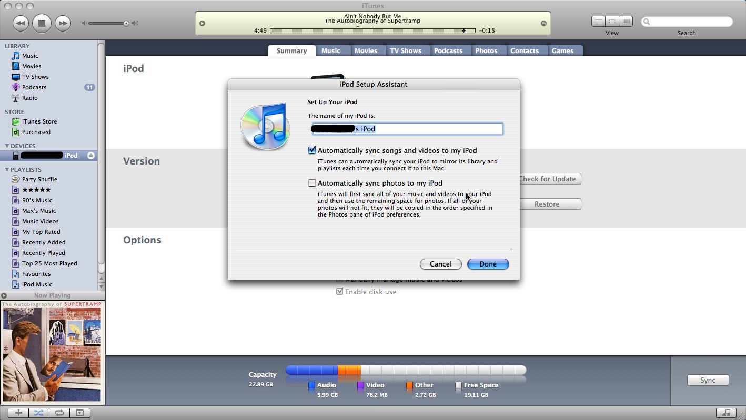Click the low volume speaker icon
Image resolution: width=746 pixels, height=420 pixels.
click(x=84, y=23)
